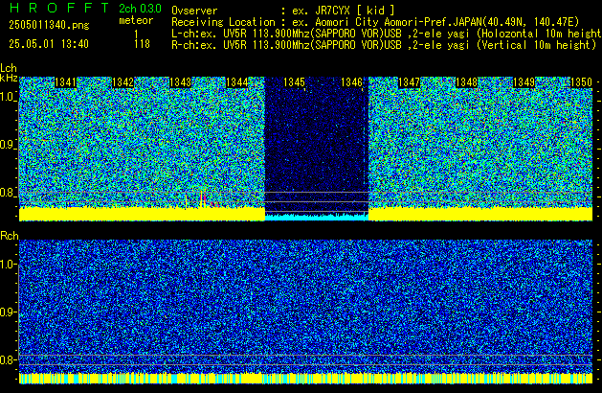
Task: Select the 1344 time marker
Action: [237, 82]
